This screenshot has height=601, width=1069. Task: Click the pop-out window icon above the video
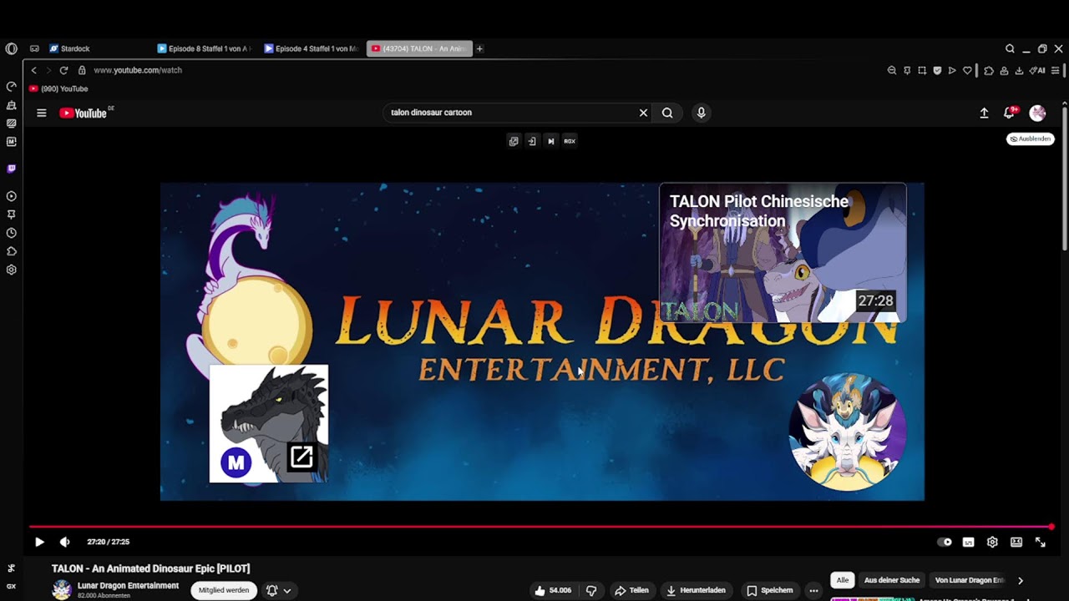[514, 141]
